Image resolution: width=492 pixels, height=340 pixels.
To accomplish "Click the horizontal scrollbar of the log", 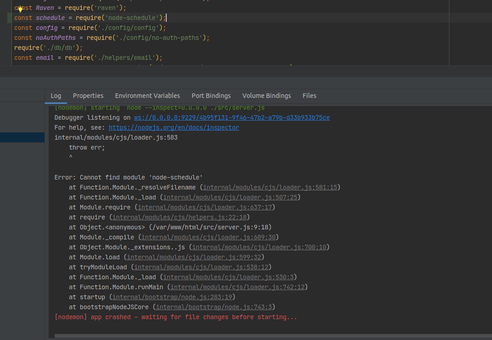I will click(273, 336).
